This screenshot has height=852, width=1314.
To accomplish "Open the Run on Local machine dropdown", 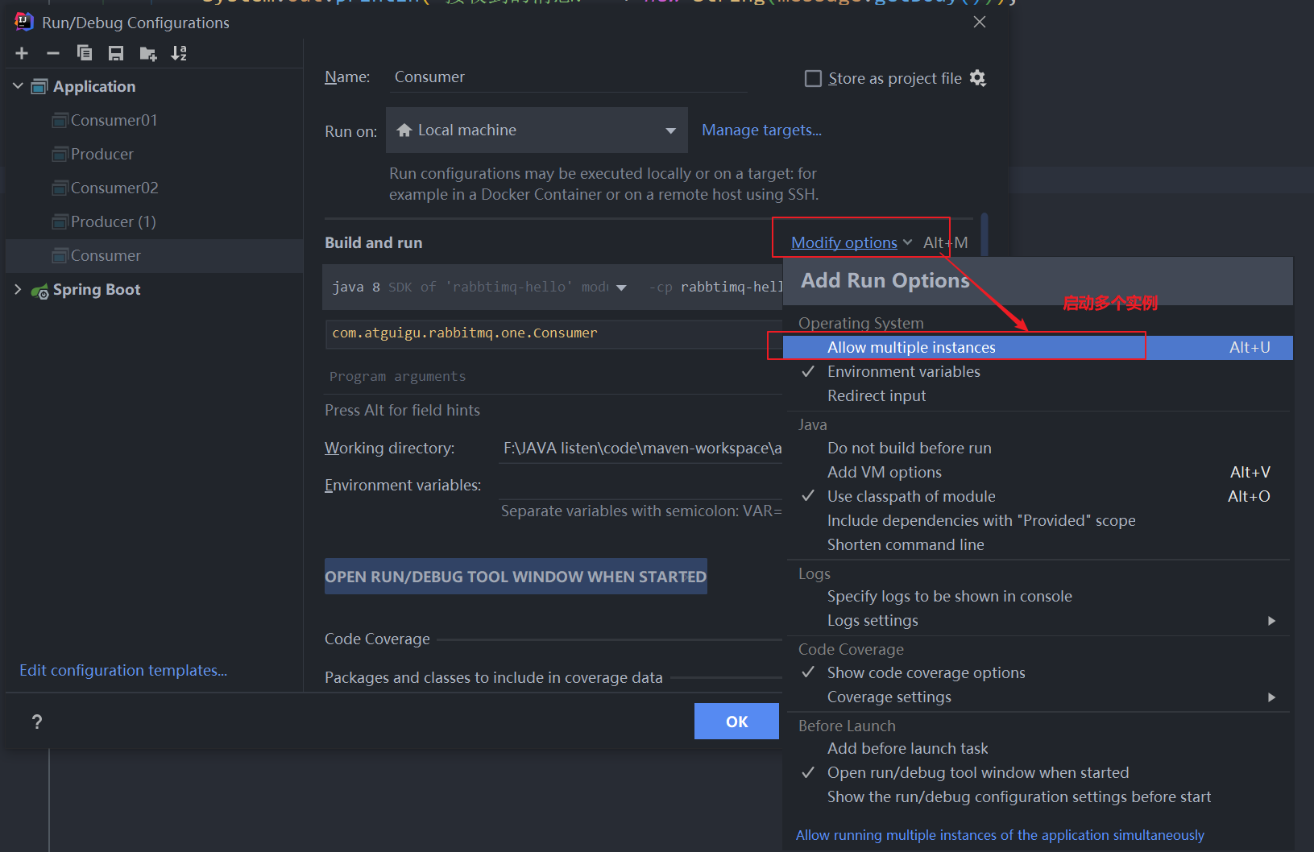I will pos(537,130).
